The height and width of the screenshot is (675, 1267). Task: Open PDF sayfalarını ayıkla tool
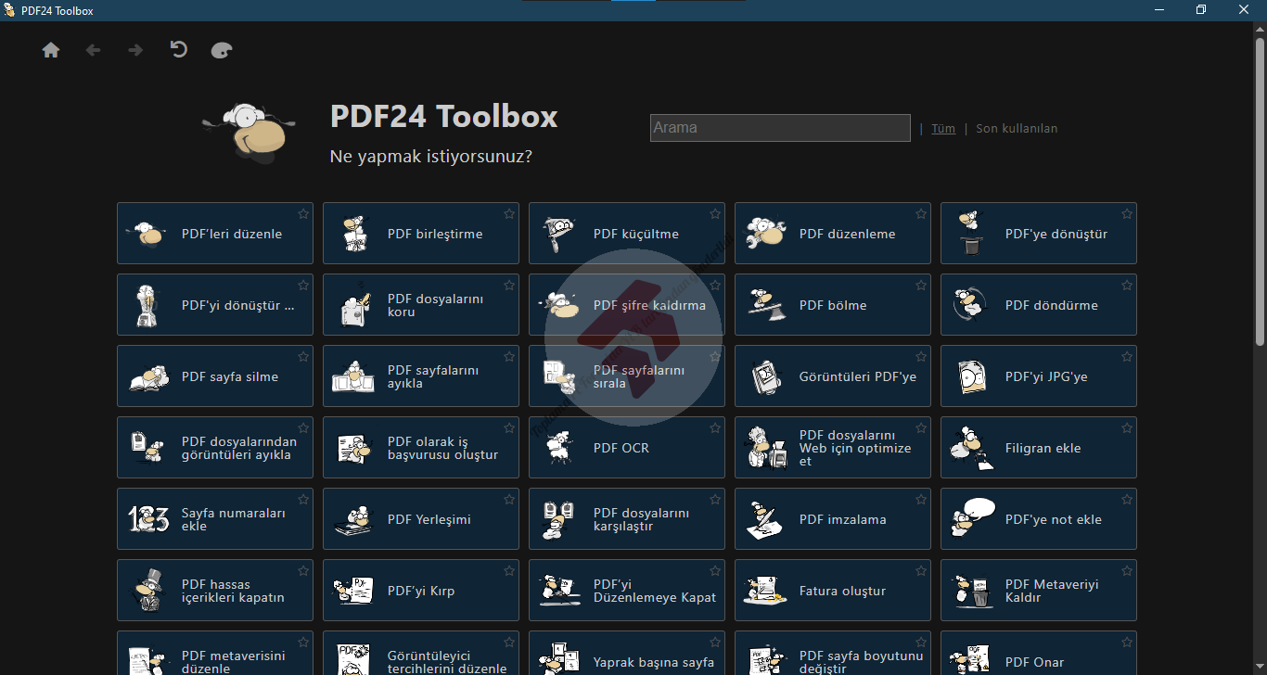[421, 376]
